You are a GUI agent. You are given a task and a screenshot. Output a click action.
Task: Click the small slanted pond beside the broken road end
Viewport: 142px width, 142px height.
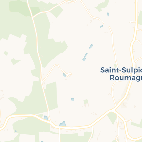point(102,26)
